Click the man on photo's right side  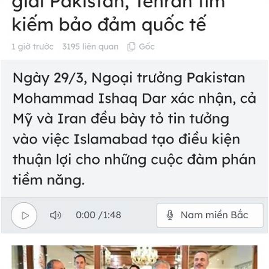click(x=201, y=260)
